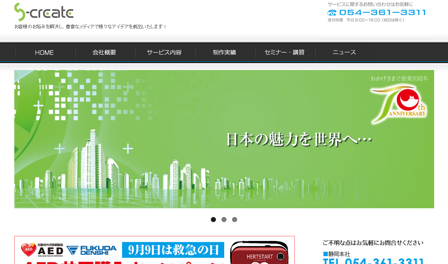
Task: Jump to the third carousel slide dot
Action: 234,220
